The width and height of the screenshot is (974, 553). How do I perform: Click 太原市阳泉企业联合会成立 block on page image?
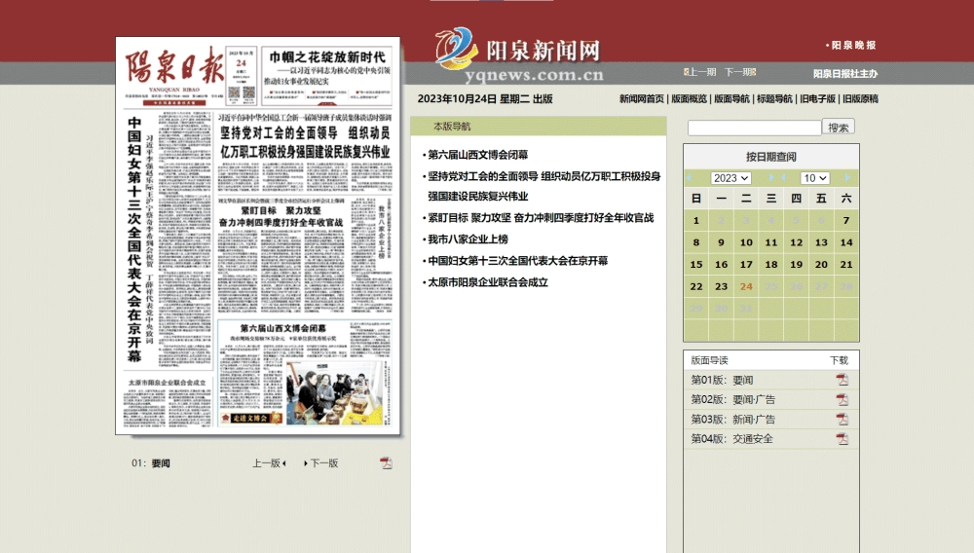point(167,402)
